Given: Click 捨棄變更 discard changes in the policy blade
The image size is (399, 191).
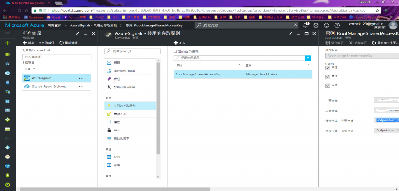Looking at the screenshot, I should [x=358, y=43].
